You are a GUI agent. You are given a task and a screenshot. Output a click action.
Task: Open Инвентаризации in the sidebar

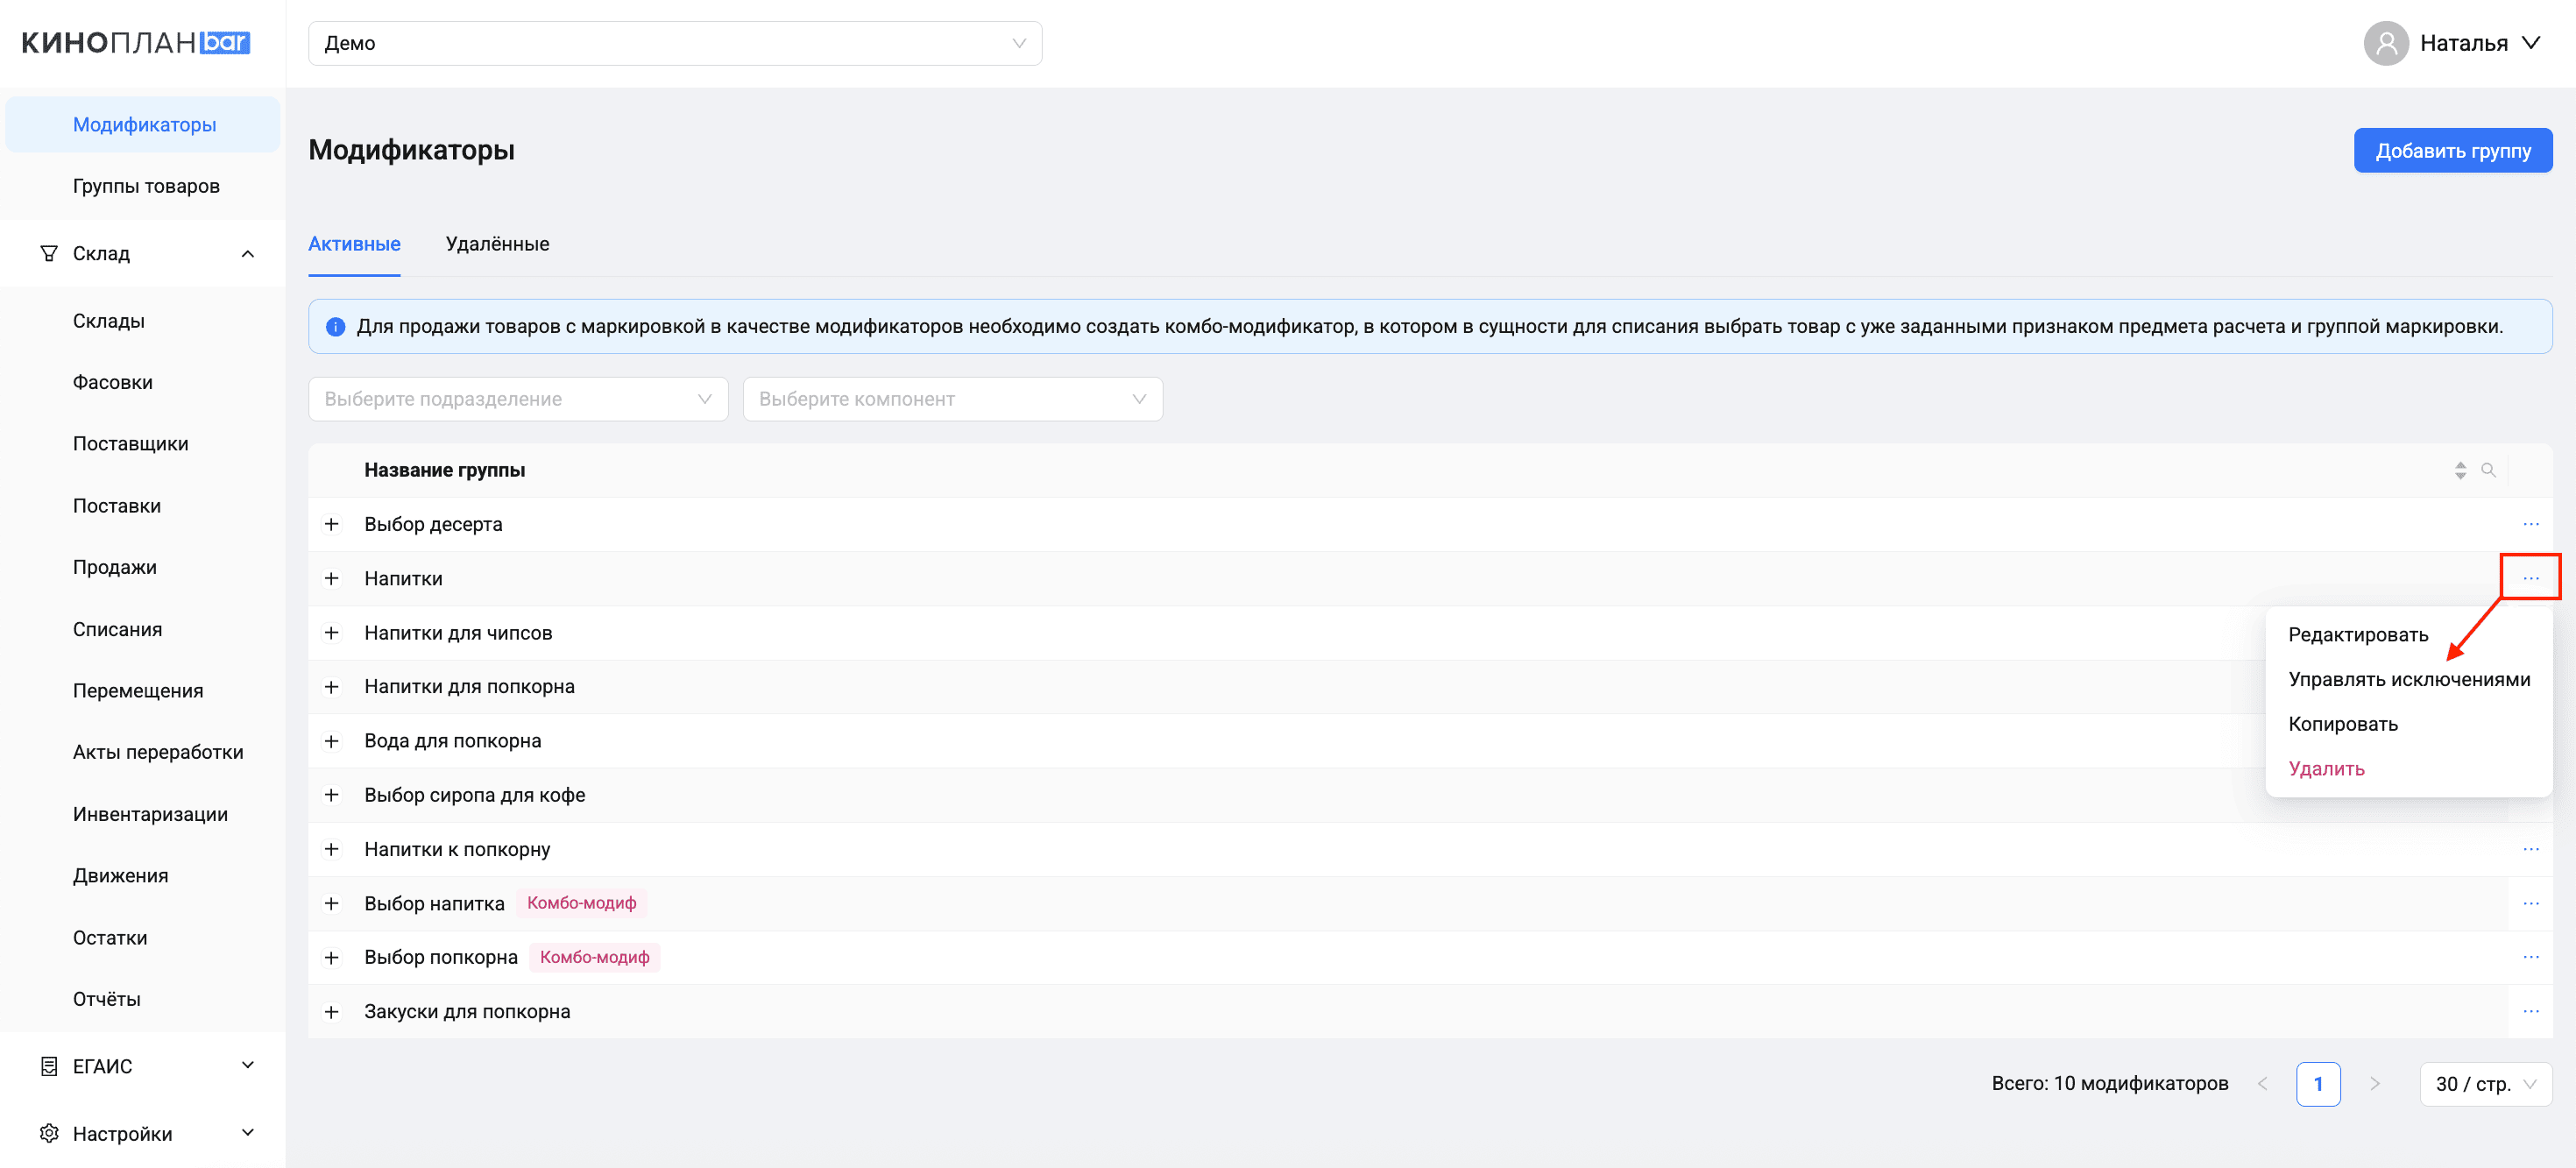coord(150,814)
